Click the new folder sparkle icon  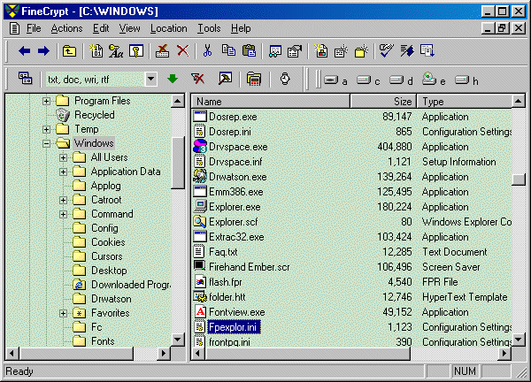(361, 51)
